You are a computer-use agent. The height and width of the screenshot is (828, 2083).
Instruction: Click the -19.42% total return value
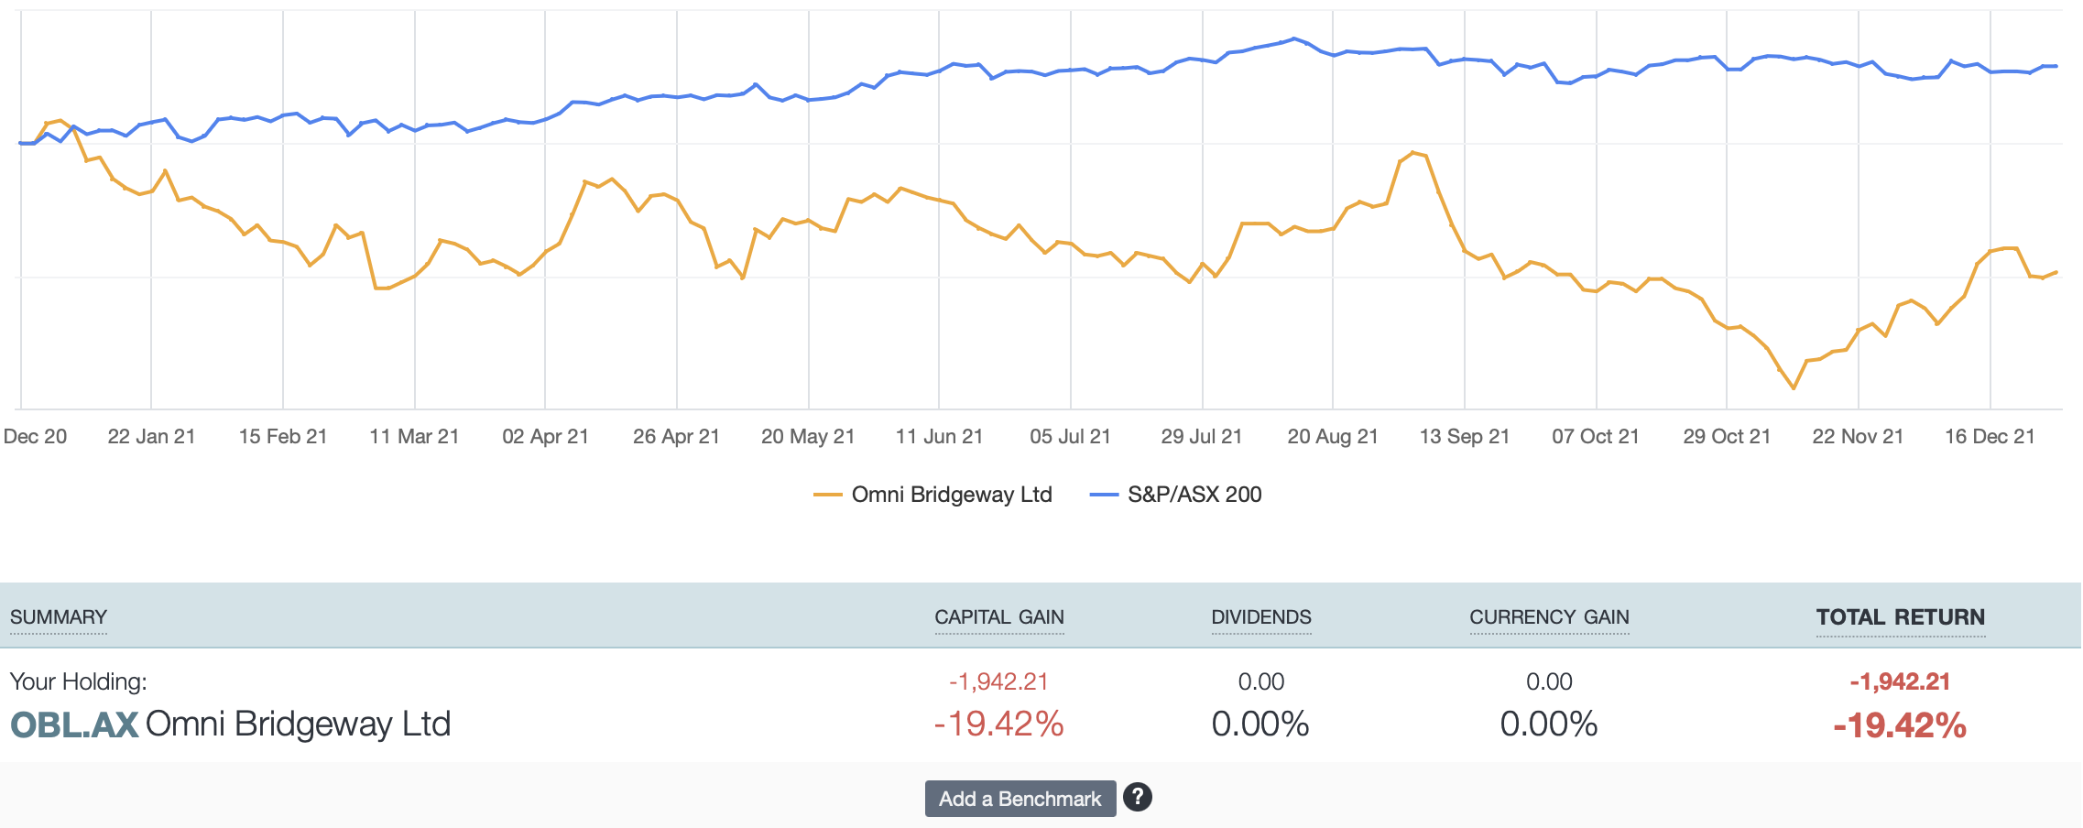coord(1900,725)
